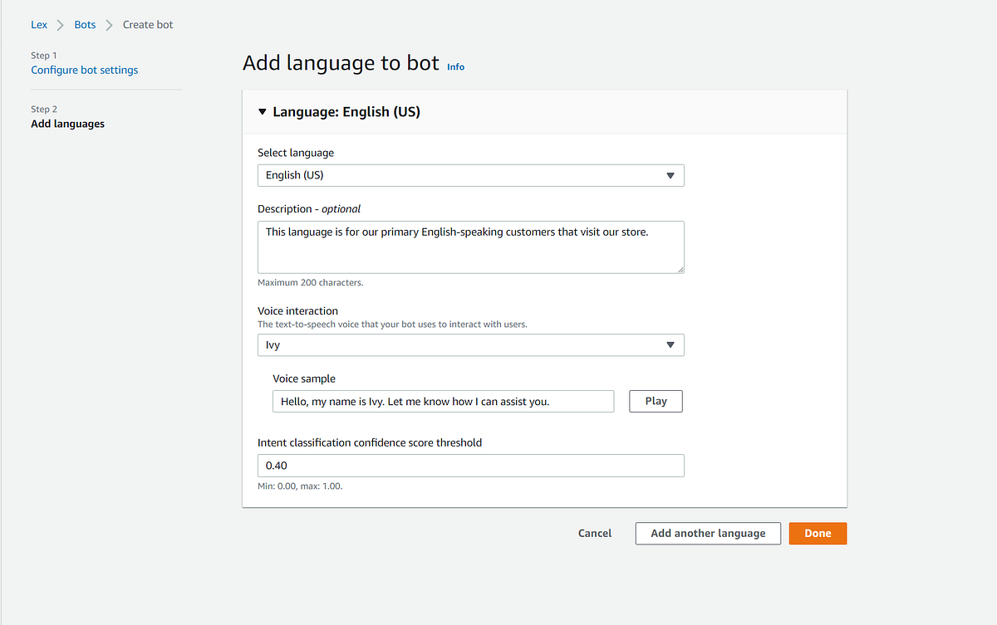The image size is (997, 625).
Task: Collapse the Language: English (US) section
Action: coord(263,111)
